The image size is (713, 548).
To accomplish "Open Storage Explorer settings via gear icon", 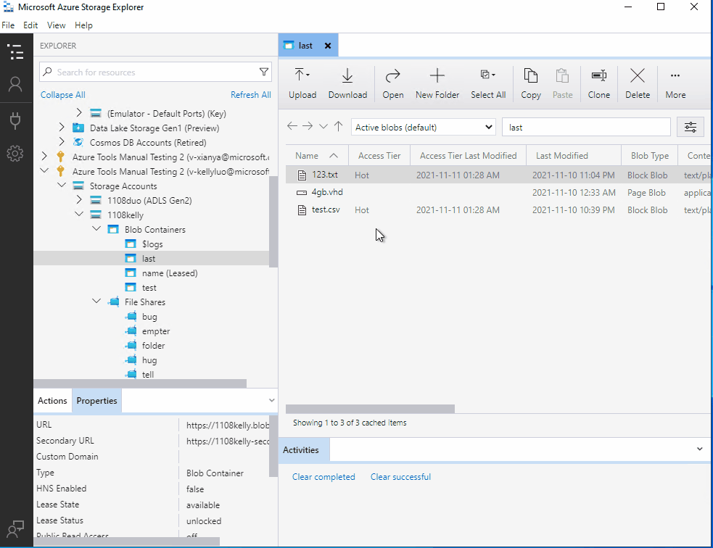I will click(15, 153).
